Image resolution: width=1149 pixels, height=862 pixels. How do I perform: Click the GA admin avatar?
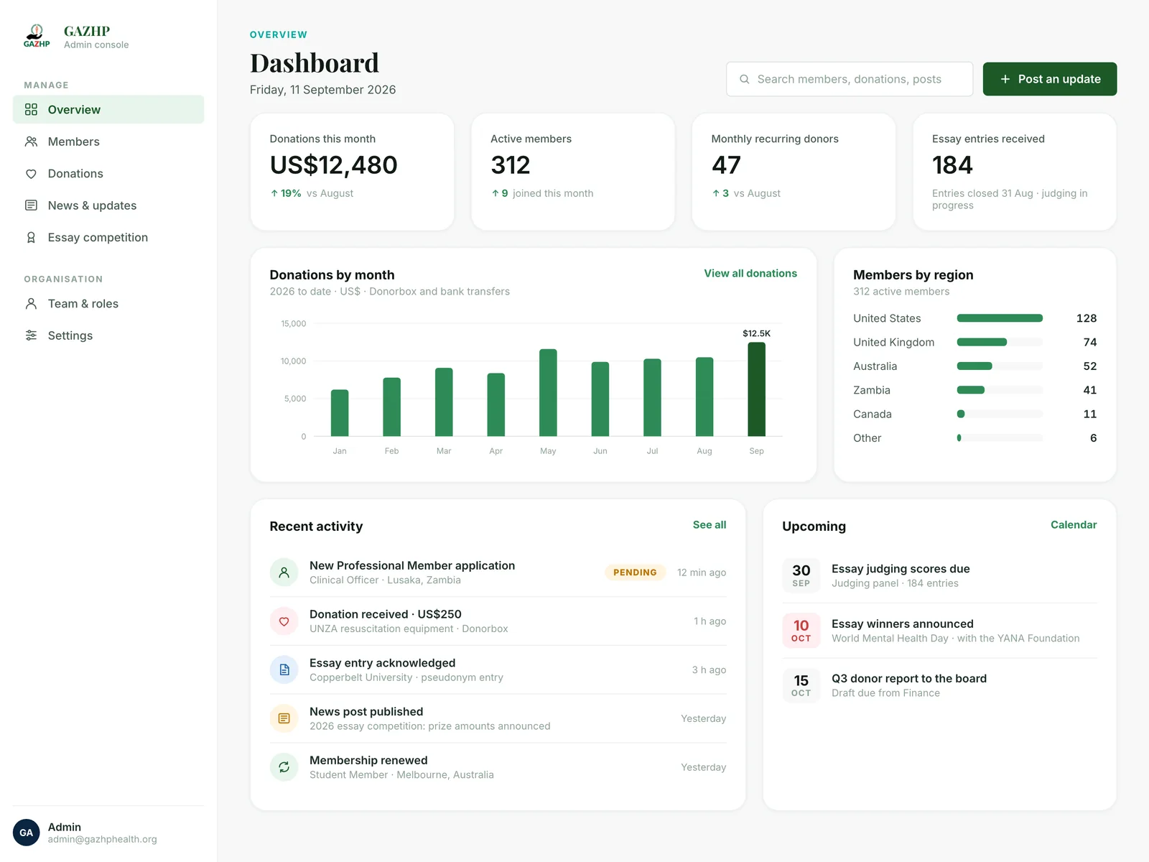click(27, 833)
